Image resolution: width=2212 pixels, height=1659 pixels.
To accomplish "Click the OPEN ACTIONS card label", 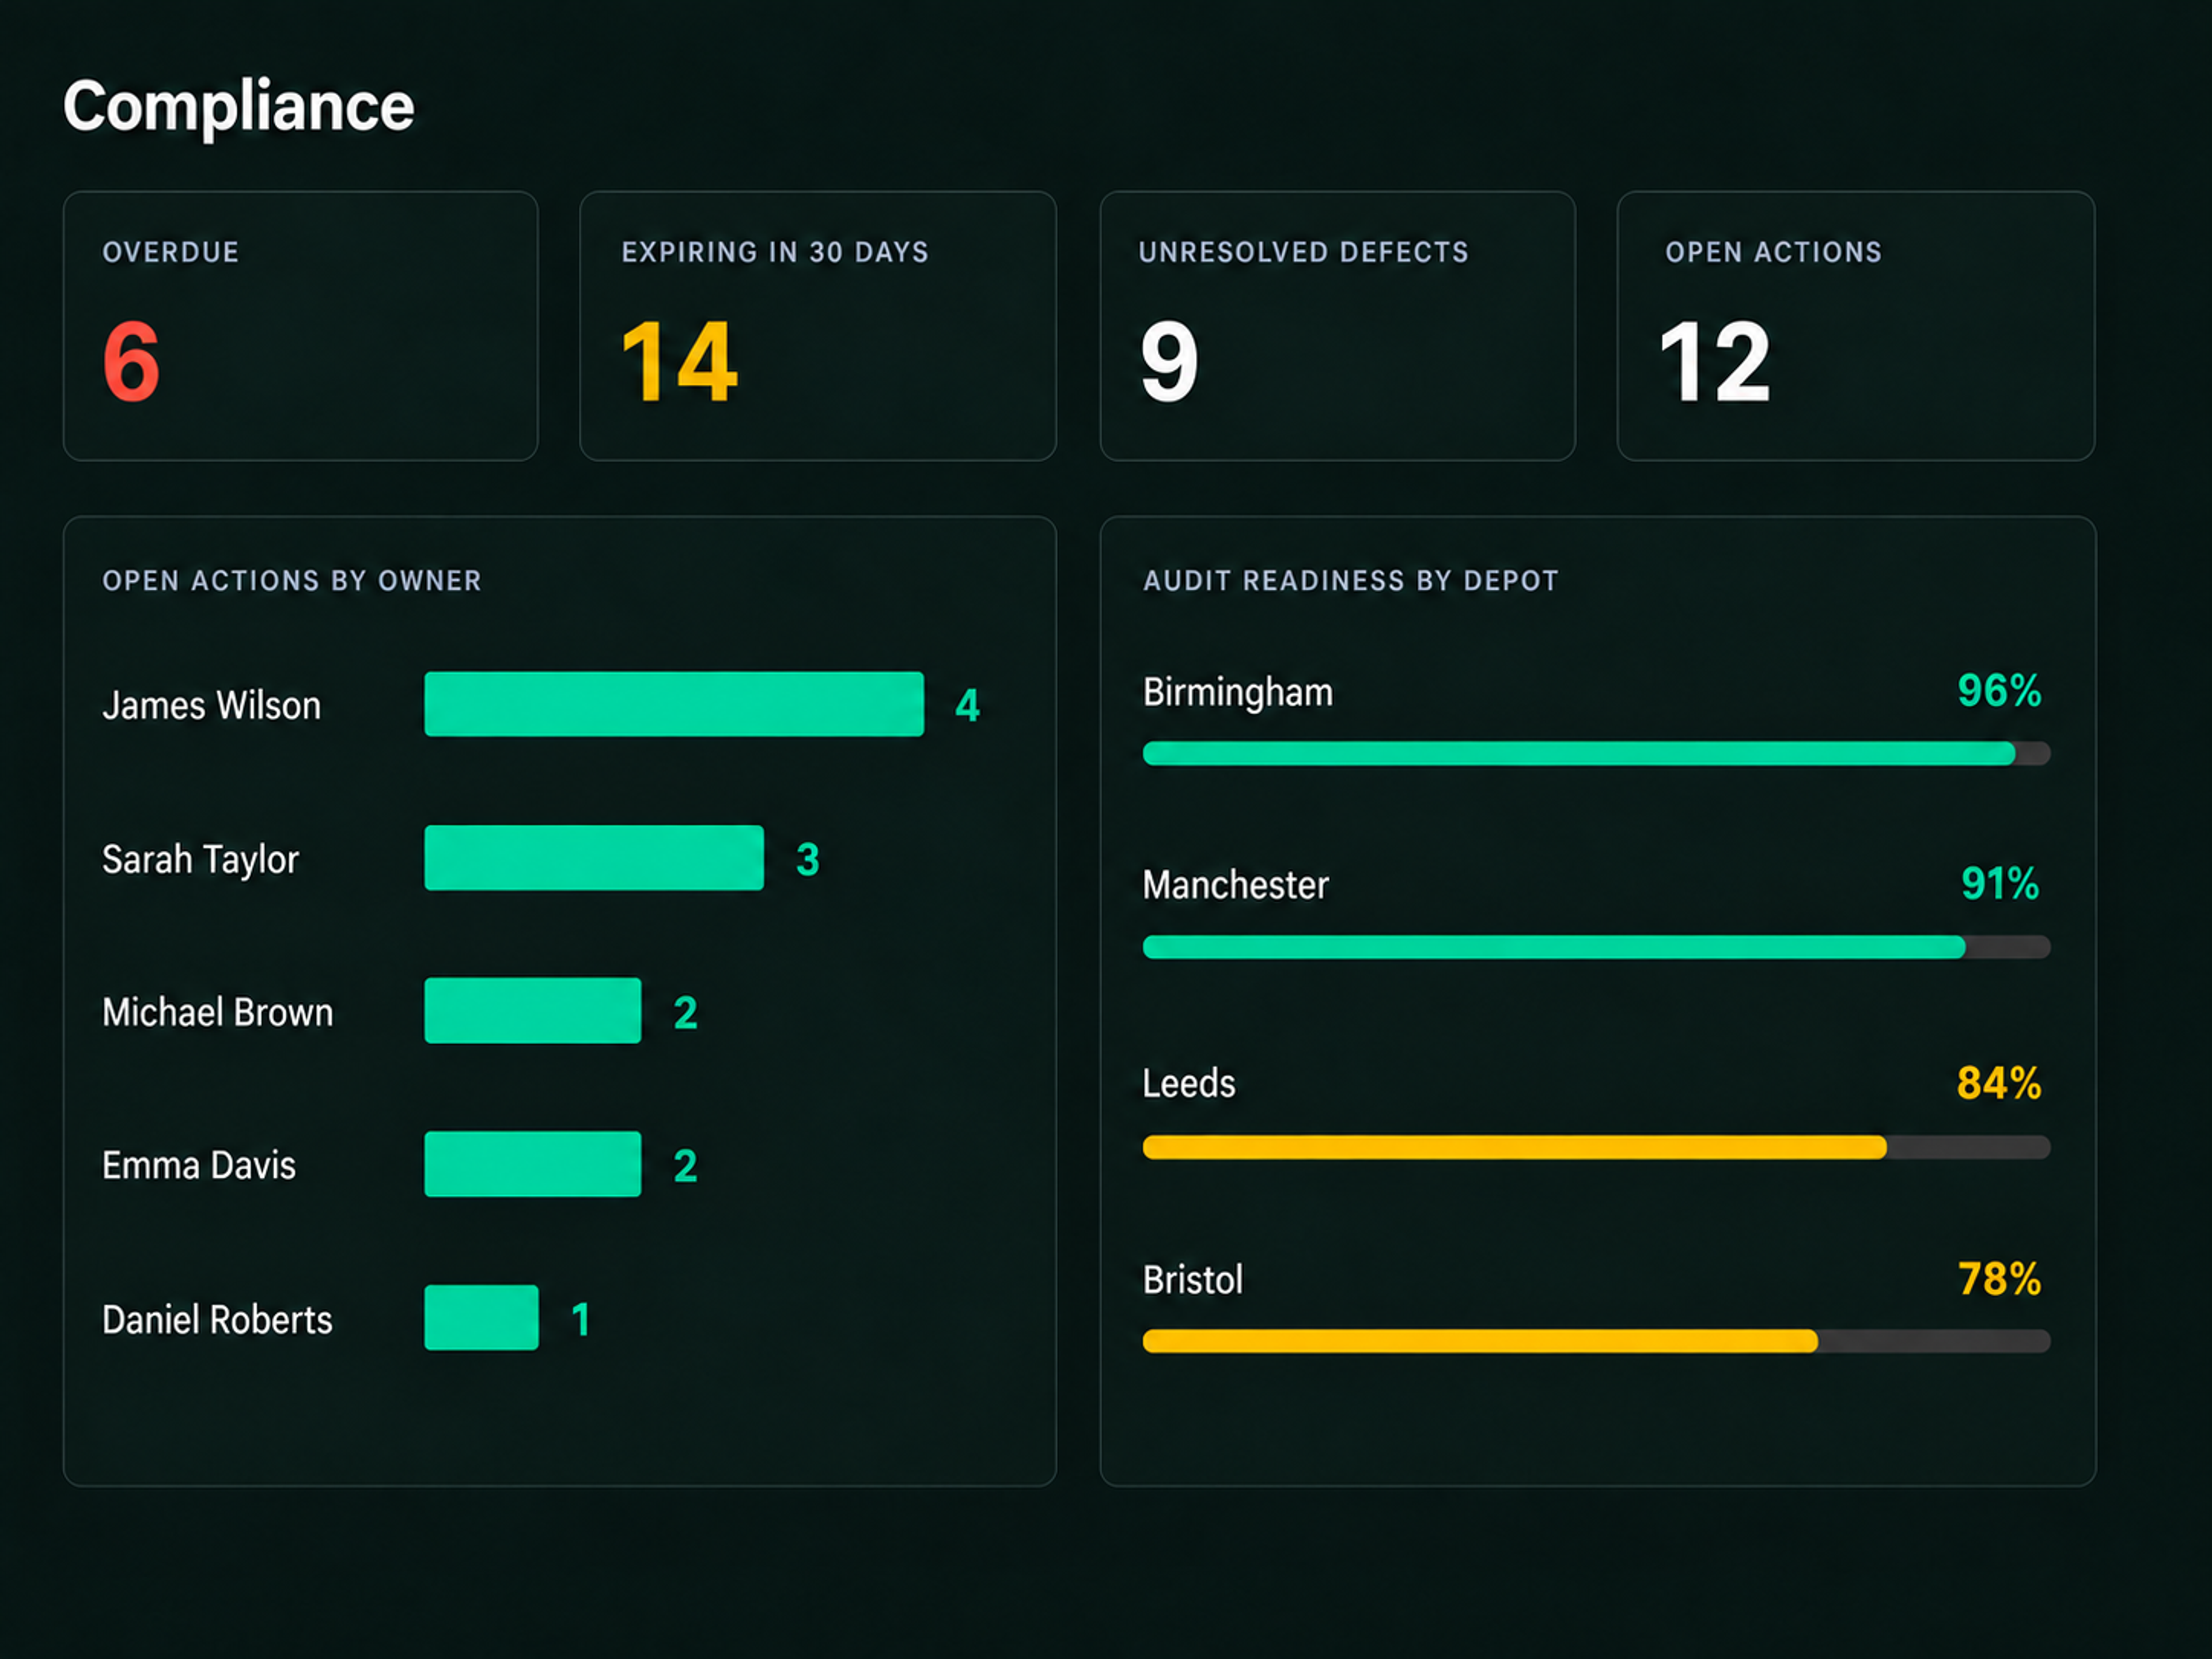I will [1773, 252].
